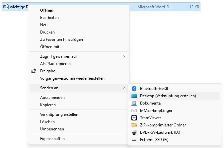Click the Word document file icon

click(x=6, y=7)
